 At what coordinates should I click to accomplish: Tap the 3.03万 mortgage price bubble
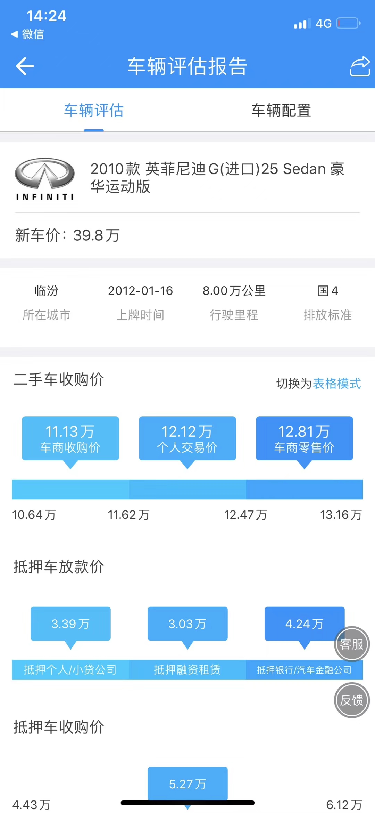click(x=187, y=624)
